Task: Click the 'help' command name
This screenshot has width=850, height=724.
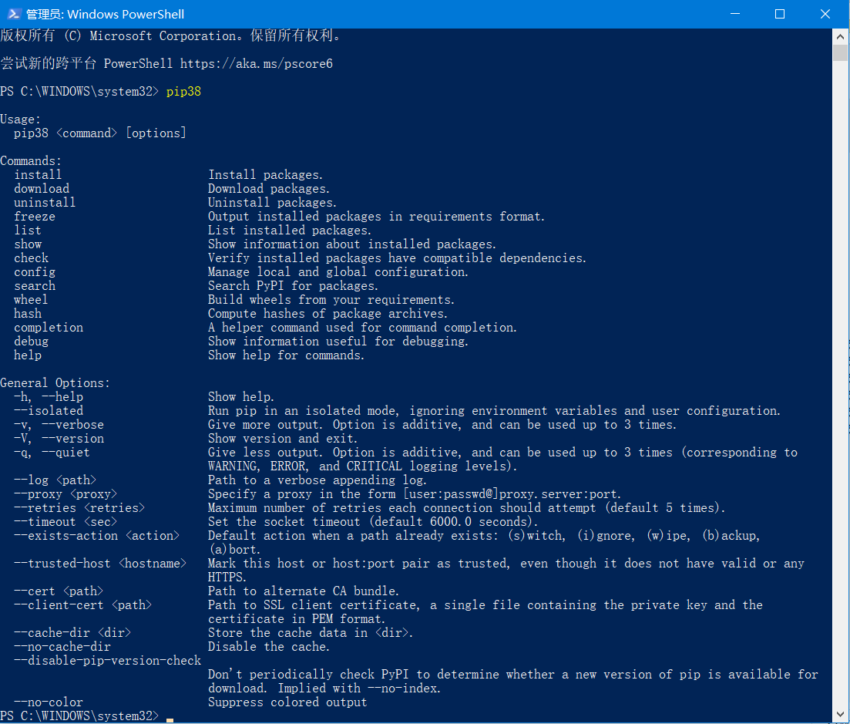Action: pyautogui.click(x=28, y=355)
